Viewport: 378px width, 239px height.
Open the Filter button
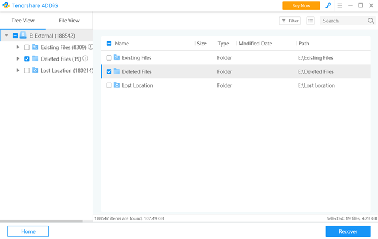(290, 21)
